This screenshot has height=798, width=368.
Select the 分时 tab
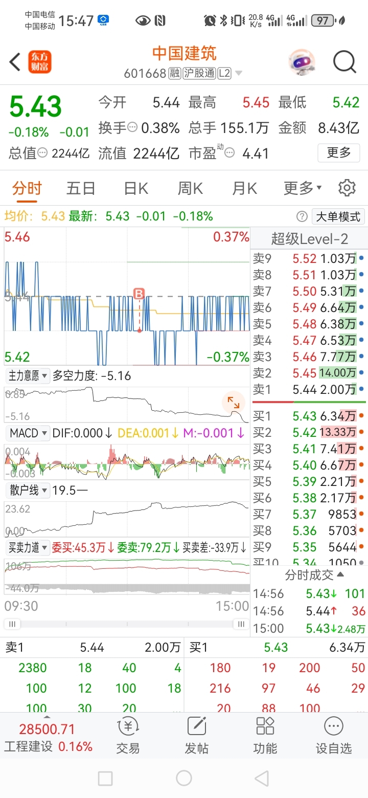[27, 188]
